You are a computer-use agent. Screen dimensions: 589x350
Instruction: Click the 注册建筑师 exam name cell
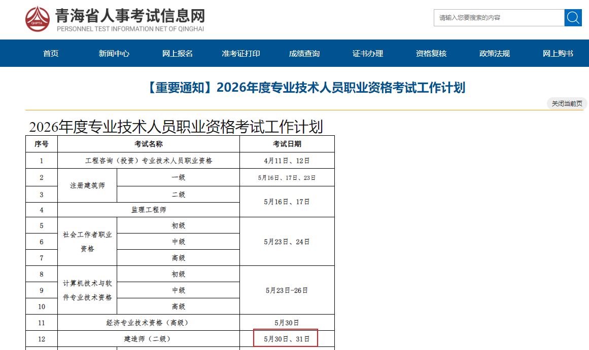87,185
